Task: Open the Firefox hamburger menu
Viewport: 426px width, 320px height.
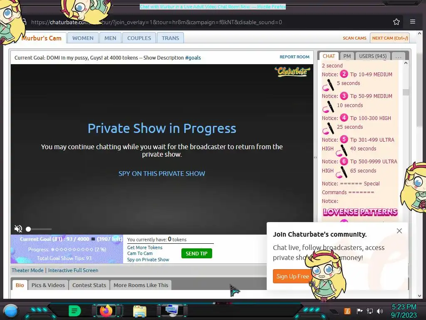Action: point(412,22)
